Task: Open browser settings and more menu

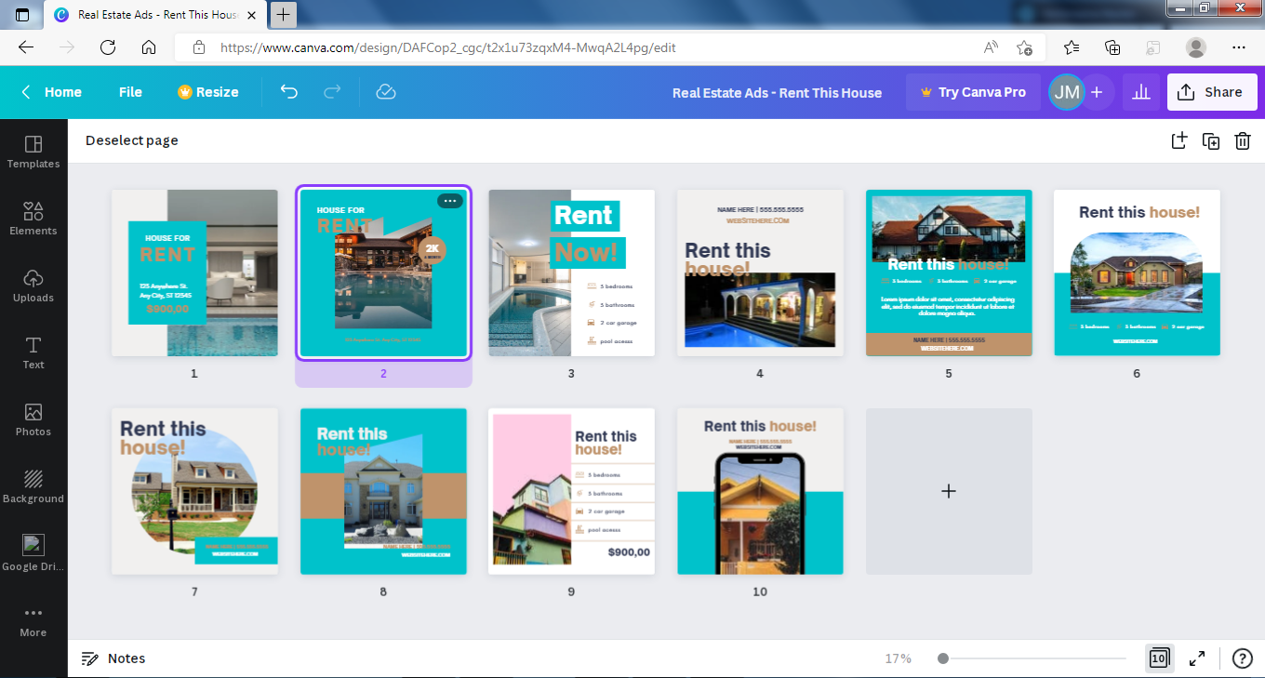Action: click(1239, 47)
